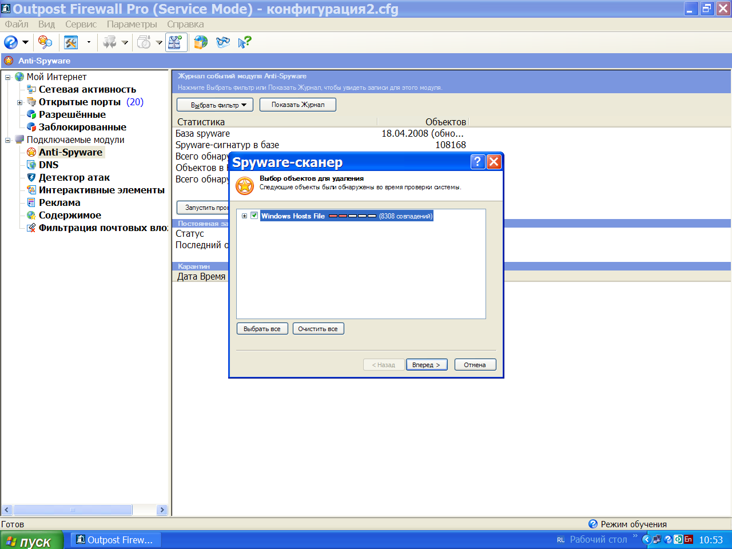Open the Выбрать фильтр dropdown button

(x=215, y=105)
